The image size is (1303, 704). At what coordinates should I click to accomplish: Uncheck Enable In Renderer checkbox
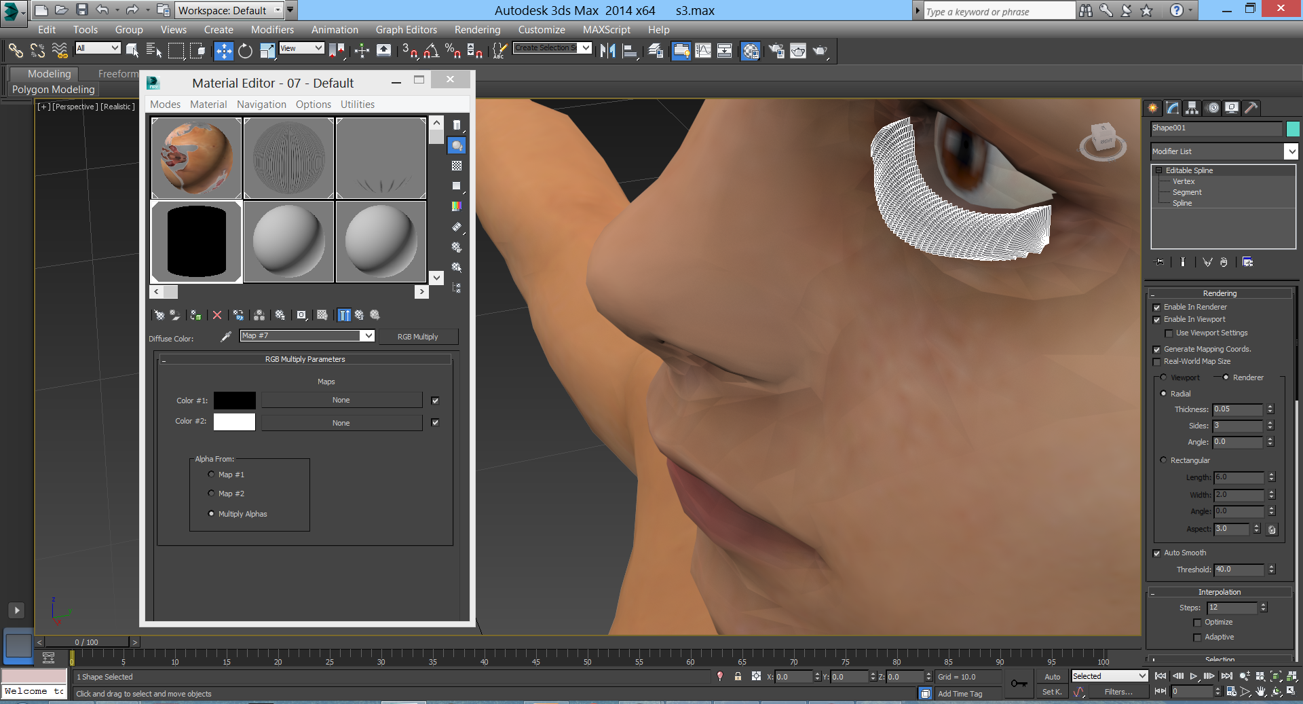coord(1157,308)
